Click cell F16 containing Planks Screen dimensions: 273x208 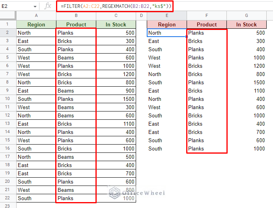[x=207, y=149]
